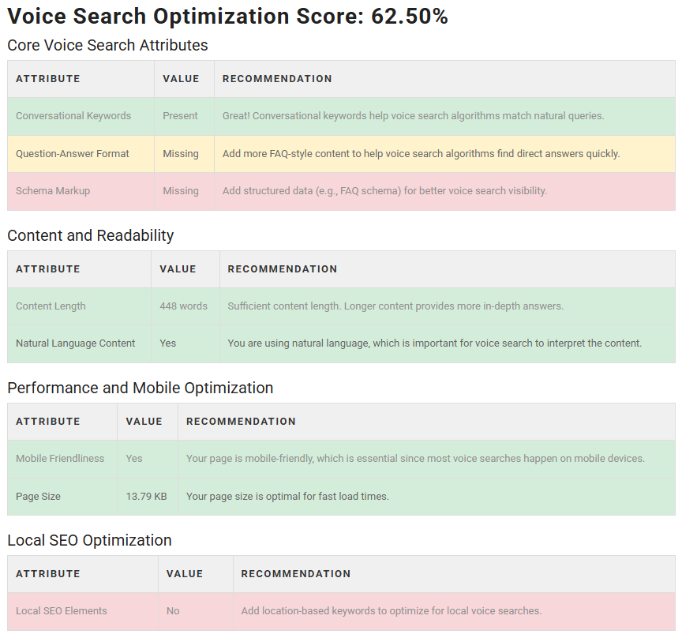
Task: Select the Schema Markup attribute cell
Action: [x=53, y=191]
